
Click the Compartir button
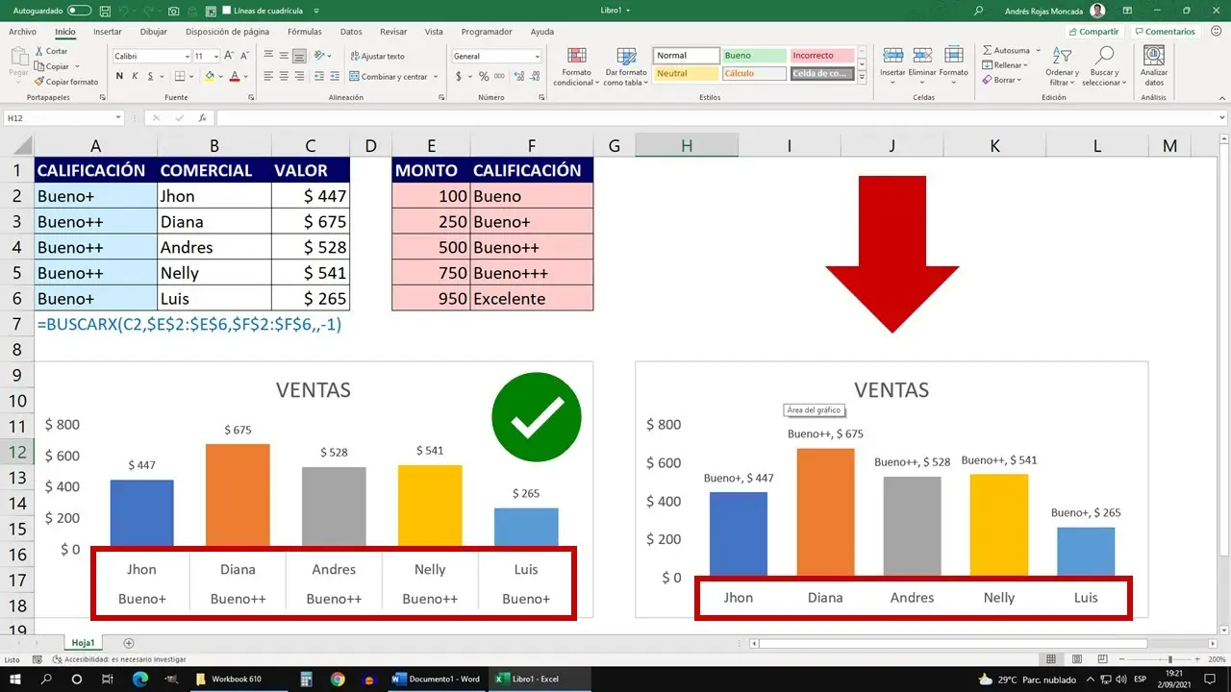1093,31
